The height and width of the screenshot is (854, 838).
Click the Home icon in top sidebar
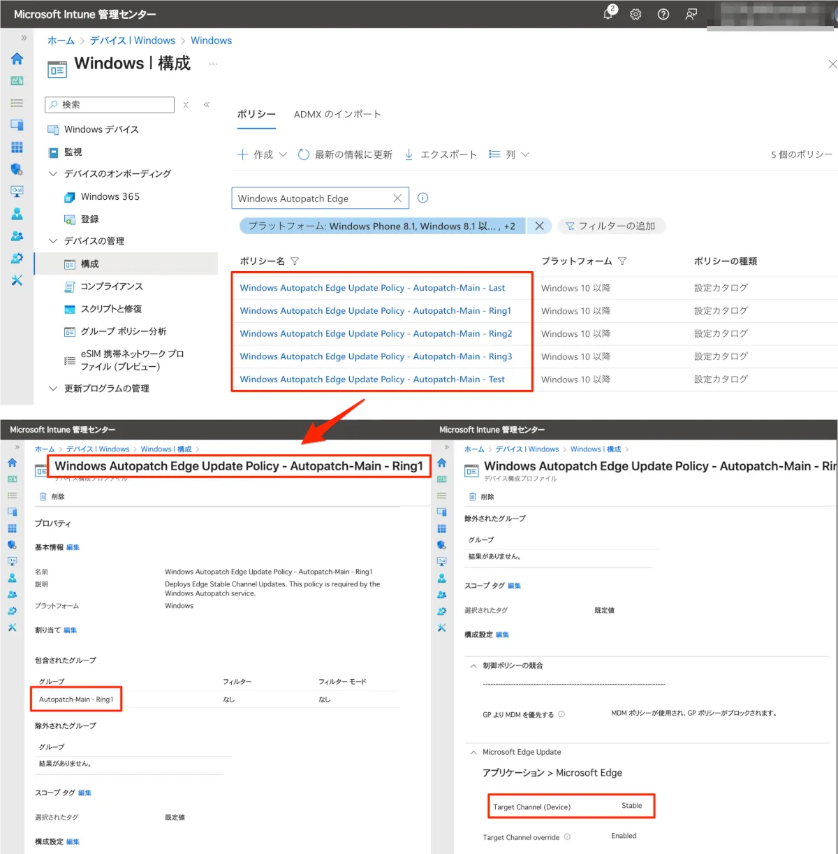click(17, 59)
